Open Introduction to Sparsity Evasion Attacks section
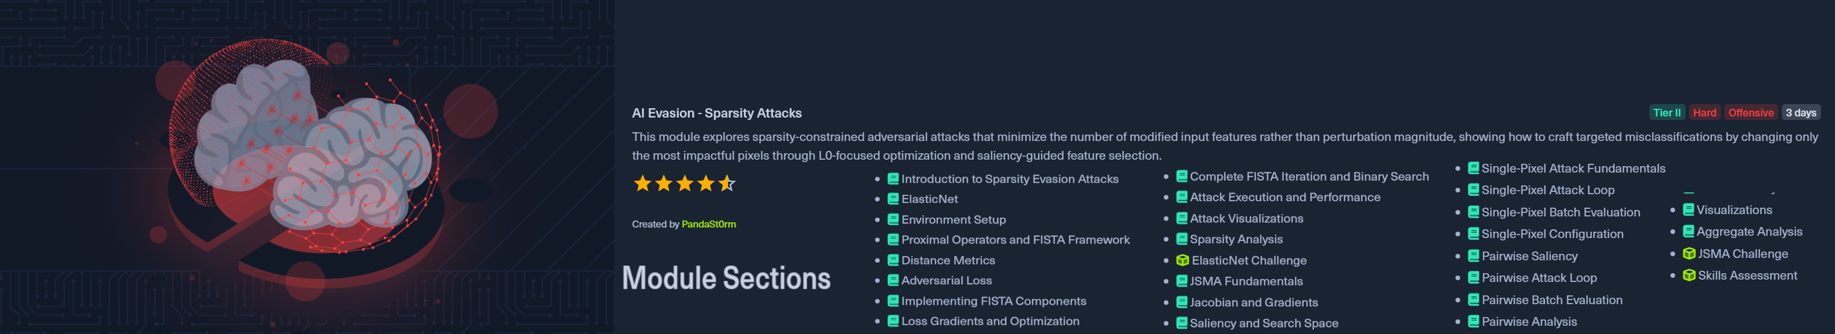 pos(1009,180)
